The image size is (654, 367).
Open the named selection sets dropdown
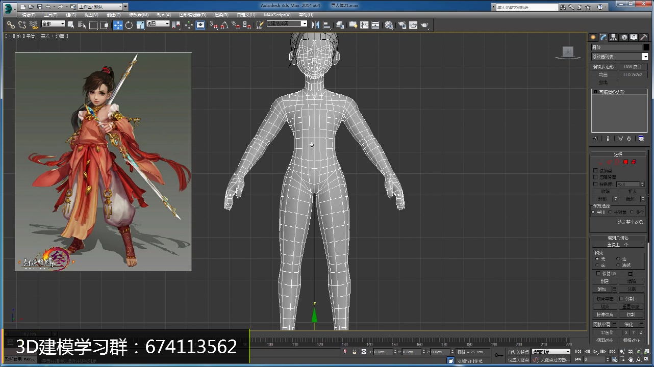tap(287, 24)
